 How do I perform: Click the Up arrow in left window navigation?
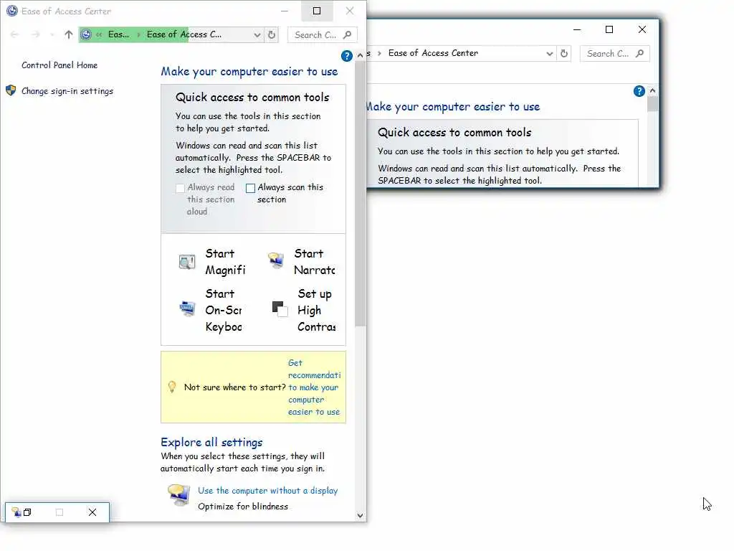69,34
